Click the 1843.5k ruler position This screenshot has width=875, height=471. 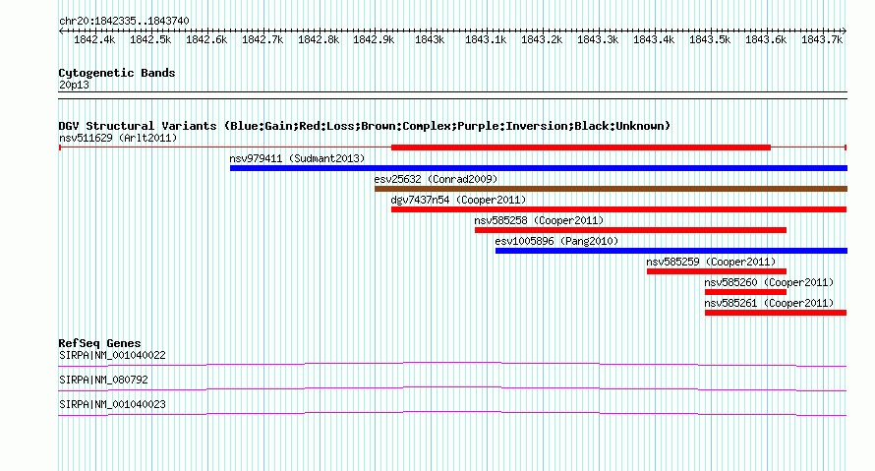(710, 39)
